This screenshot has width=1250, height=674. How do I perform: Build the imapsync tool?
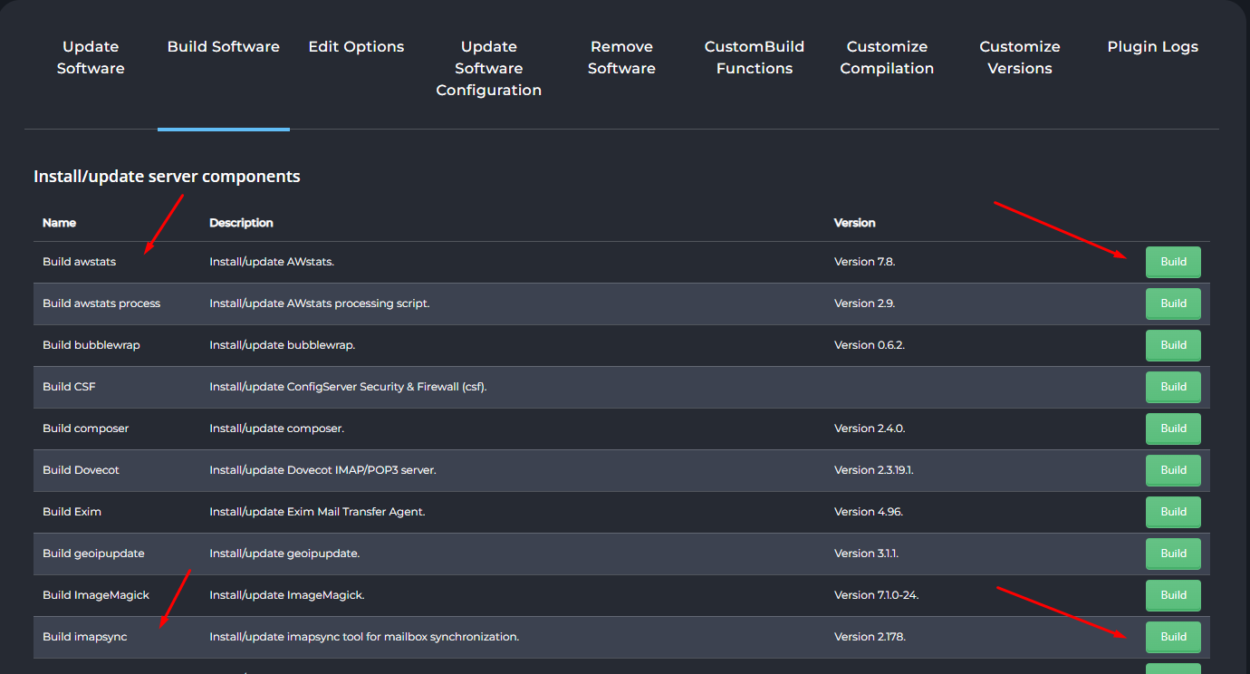click(x=1173, y=637)
